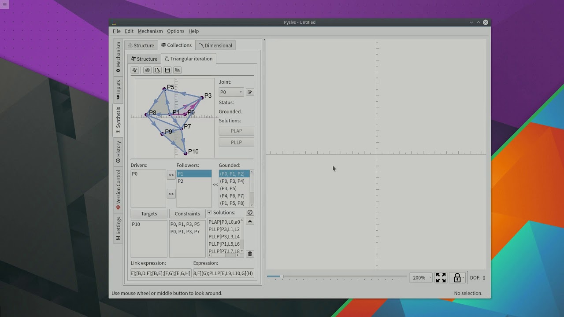
Task: Click the lock icon button
Action: [457, 278]
